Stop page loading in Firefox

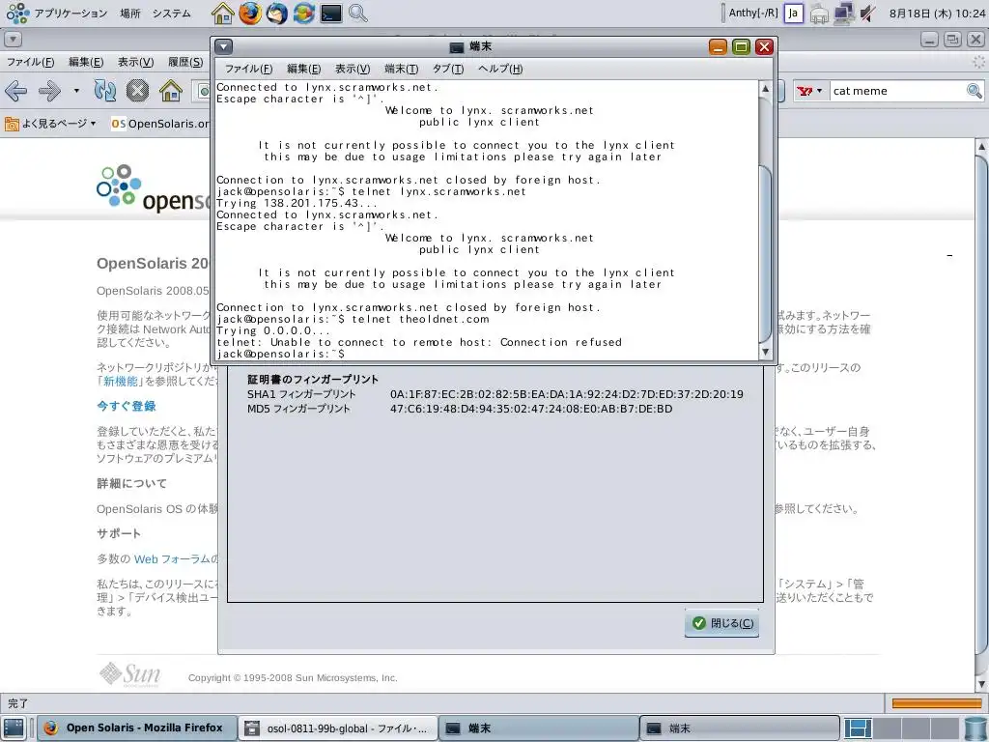[x=137, y=91]
